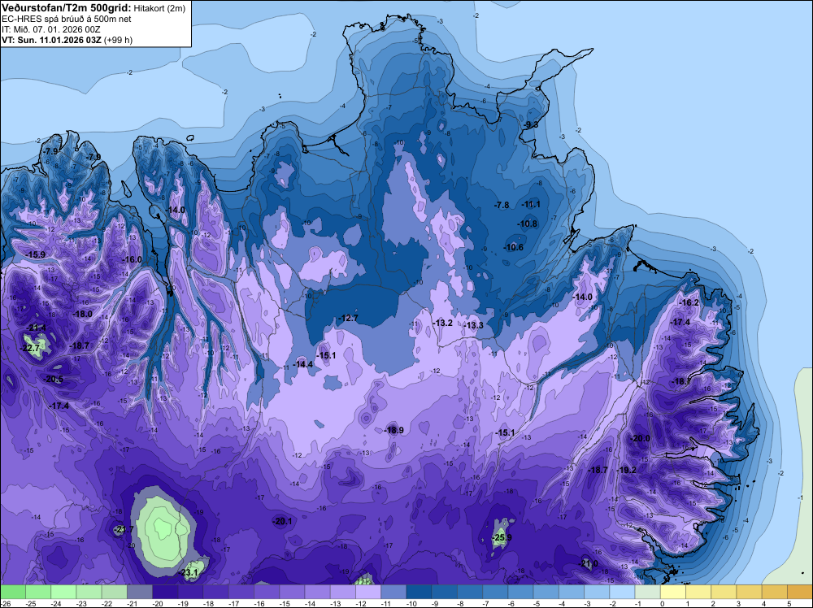Image resolution: width=813 pixels, height=608 pixels.
Task: Click the -12.7 temperature value
Action: (349, 318)
